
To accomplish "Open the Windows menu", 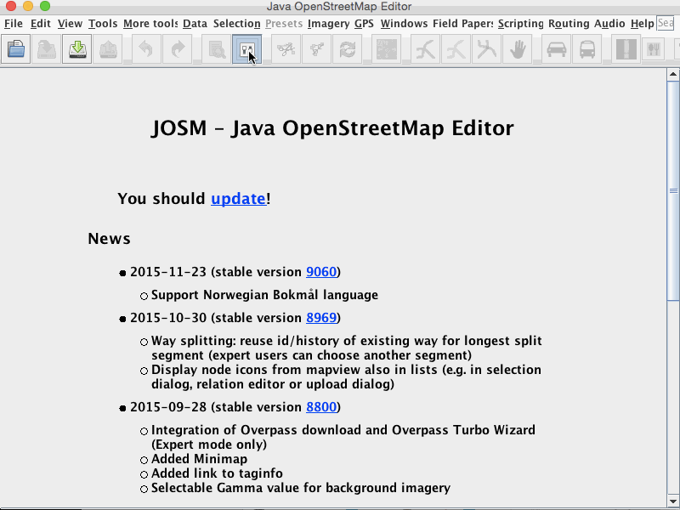I will tap(404, 24).
